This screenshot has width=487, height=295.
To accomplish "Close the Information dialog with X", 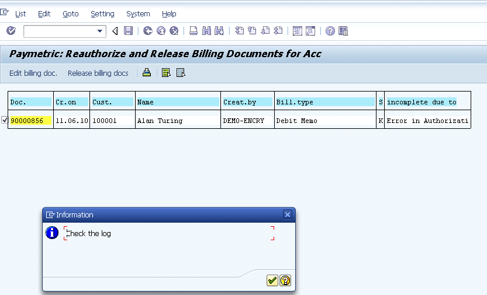I will 288,215.
